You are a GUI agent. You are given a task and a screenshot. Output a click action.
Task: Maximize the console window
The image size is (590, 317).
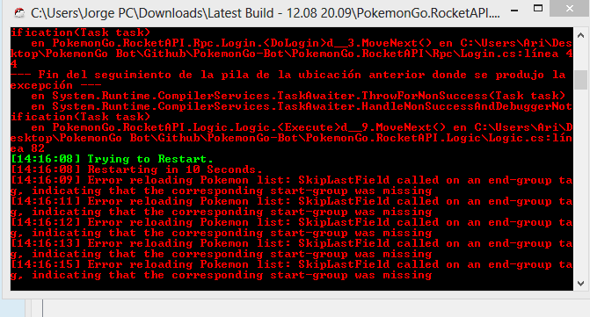pyautogui.click(x=538, y=8)
